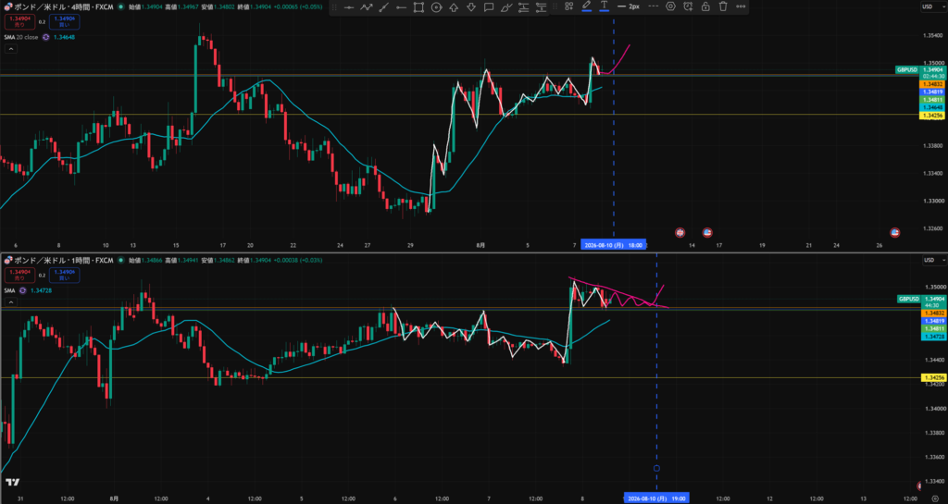Delete the drawing with trash icon
This screenshot has height=504, width=948.
(x=723, y=6)
